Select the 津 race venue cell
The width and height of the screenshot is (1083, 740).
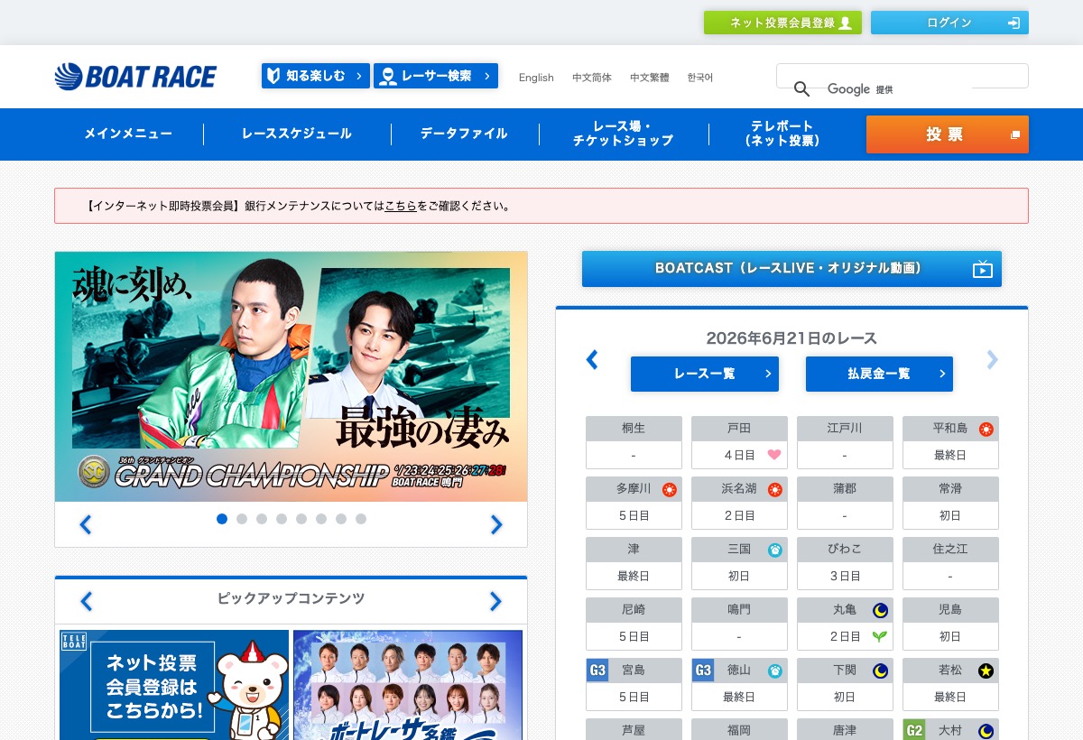[634, 563]
